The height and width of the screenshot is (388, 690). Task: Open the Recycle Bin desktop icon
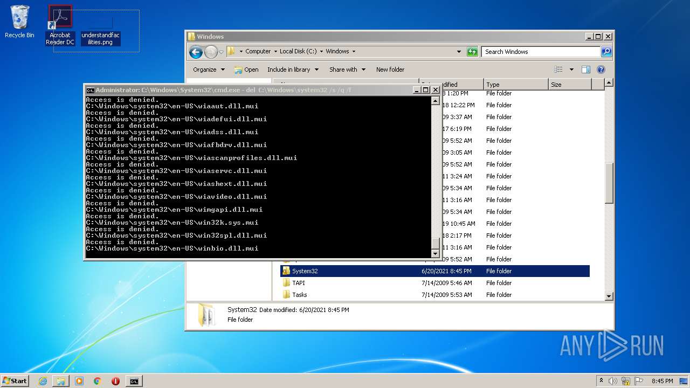pyautogui.click(x=19, y=22)
